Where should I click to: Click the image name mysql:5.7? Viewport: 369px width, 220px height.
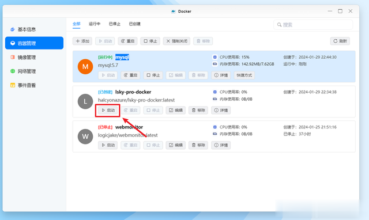[108, 65]
